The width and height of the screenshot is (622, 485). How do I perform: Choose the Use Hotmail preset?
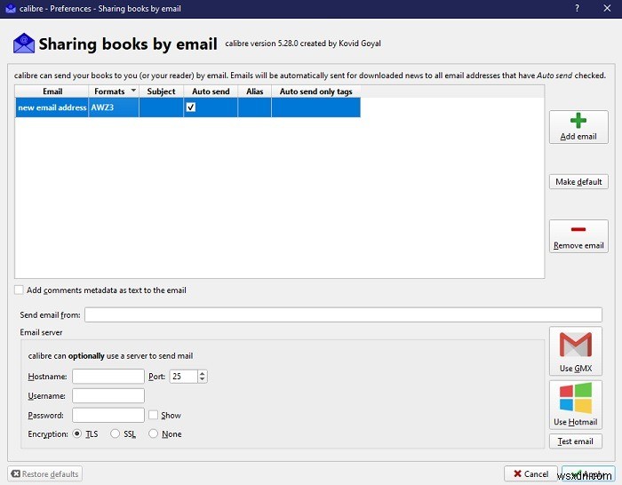(x=576, y=404)
